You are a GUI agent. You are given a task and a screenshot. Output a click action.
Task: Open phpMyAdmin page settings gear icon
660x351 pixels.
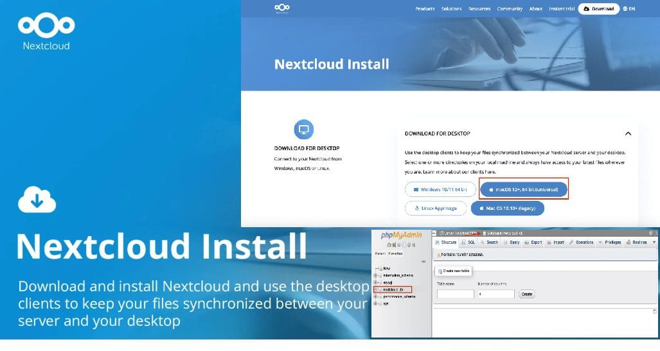click(x=651, y=234)
